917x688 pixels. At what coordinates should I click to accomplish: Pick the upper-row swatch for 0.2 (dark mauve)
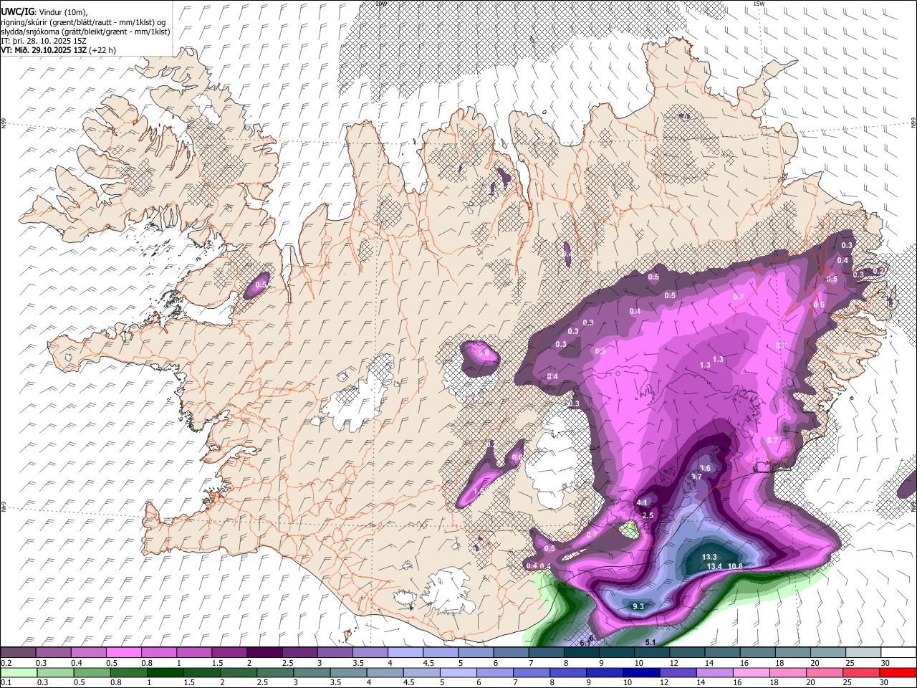tap(18, 653)
